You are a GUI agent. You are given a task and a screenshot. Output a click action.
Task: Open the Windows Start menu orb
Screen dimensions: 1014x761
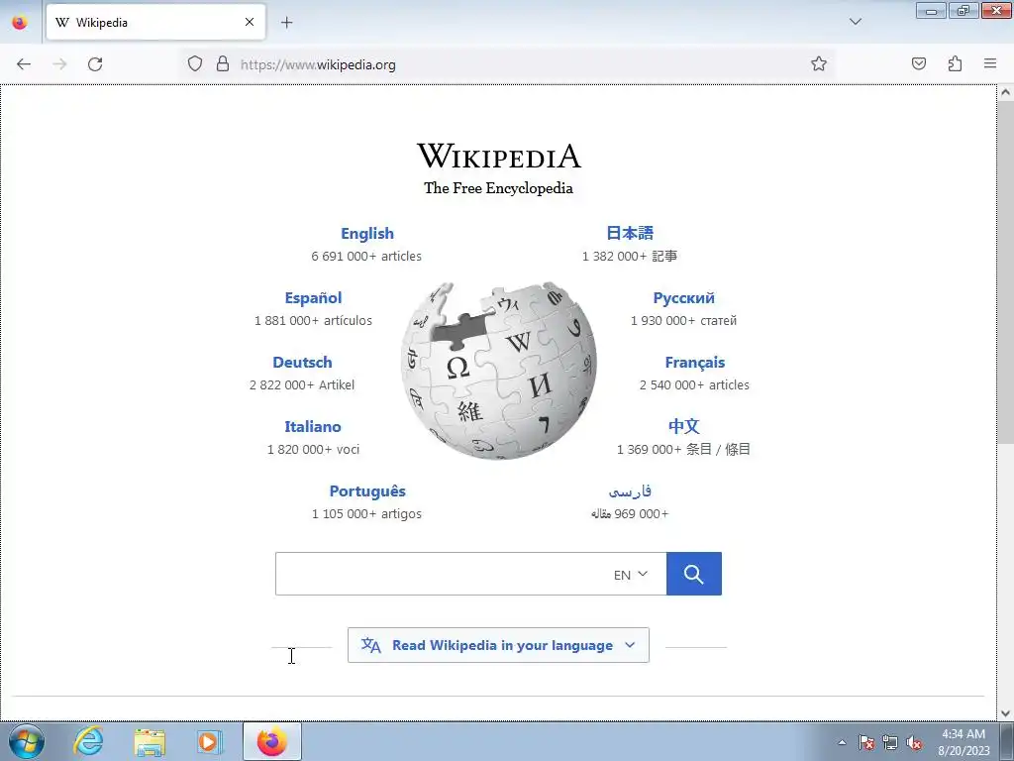point(27,741)
